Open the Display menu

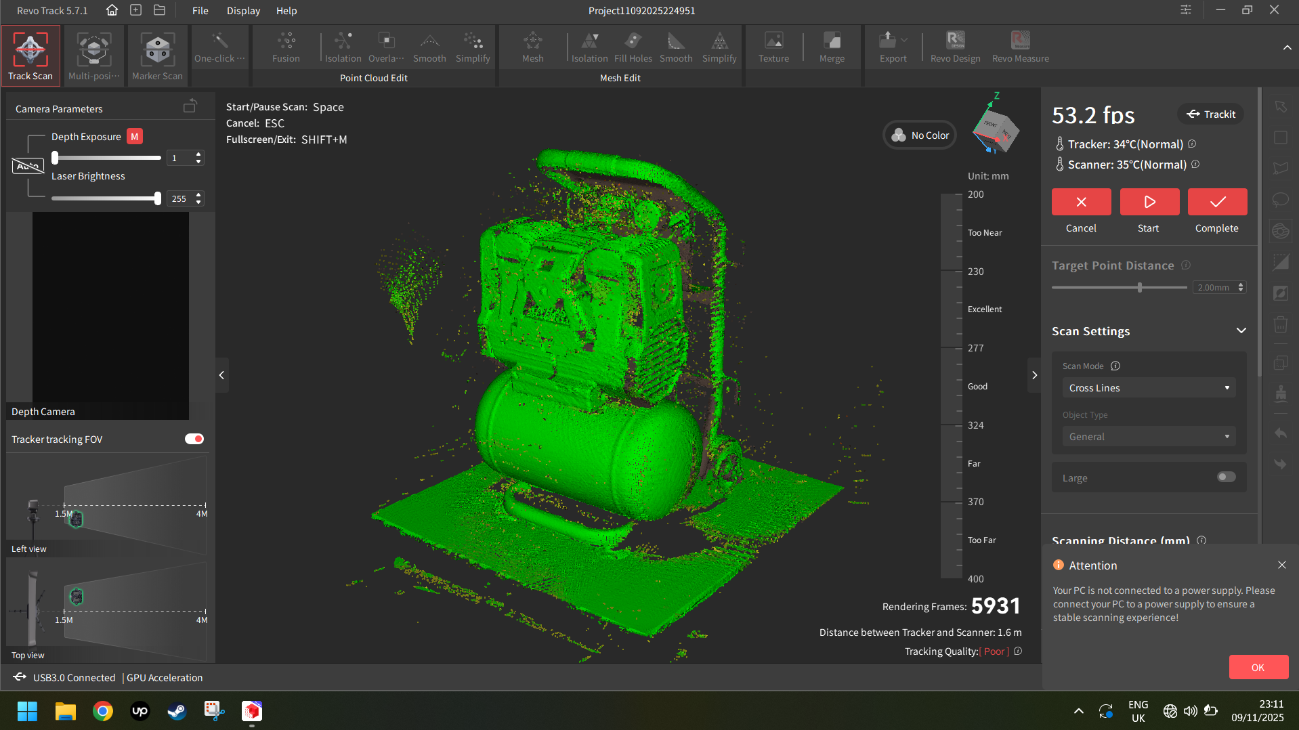(x=243, y=11)
